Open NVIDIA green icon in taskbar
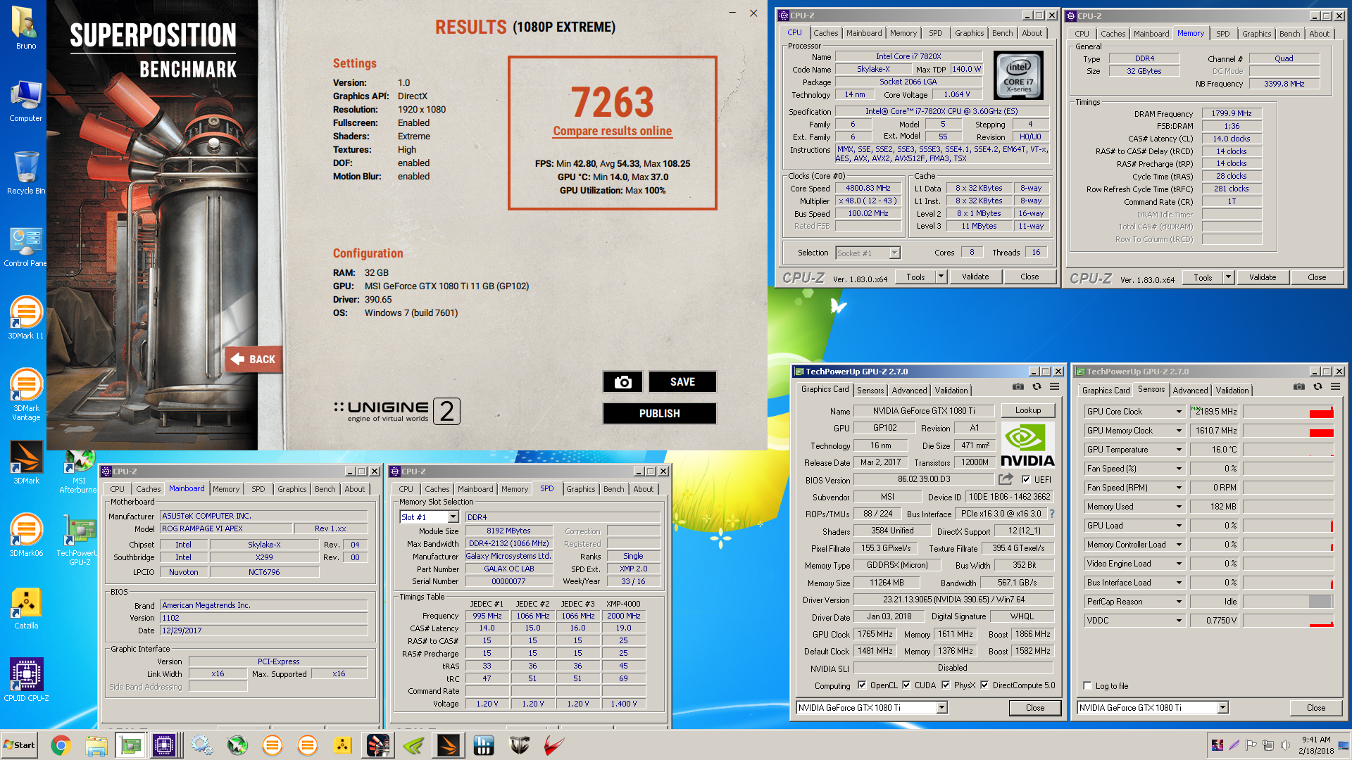This screenshot has width=1352, height=760. point(413,745)
